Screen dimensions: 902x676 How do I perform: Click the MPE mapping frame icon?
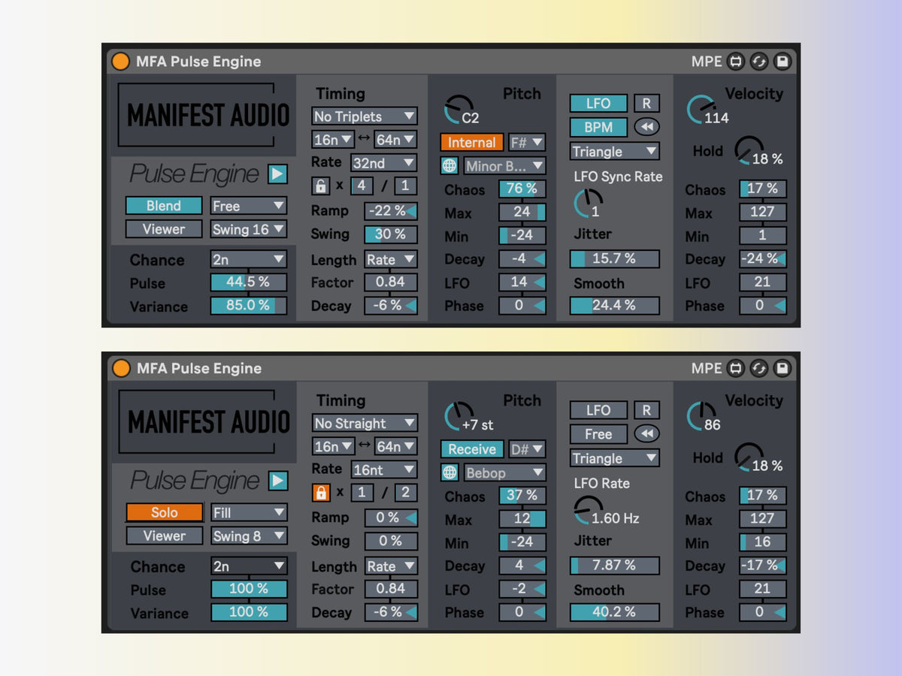[x=737, y=62]
